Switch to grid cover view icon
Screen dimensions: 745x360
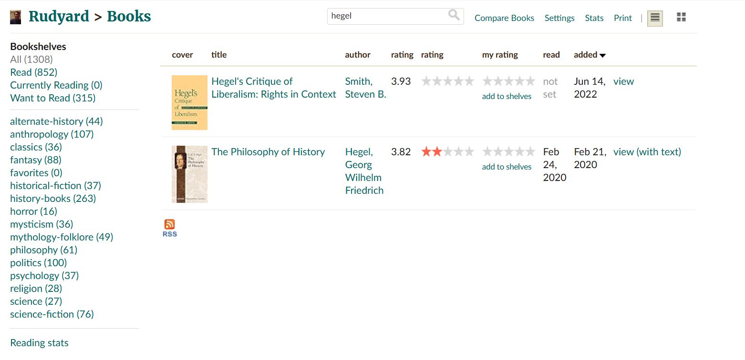pos(681,18)
